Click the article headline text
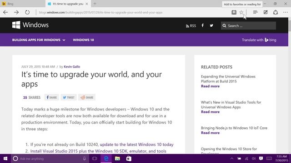The image size is (291, 163). (91, 79)
